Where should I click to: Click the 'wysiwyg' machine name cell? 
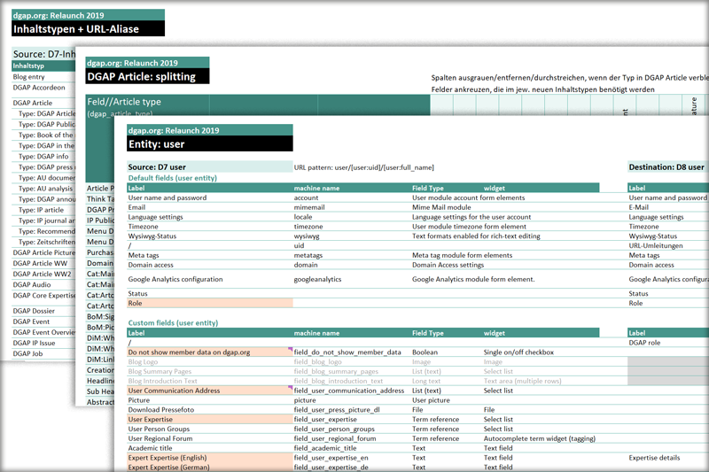(x=307, y=236)
